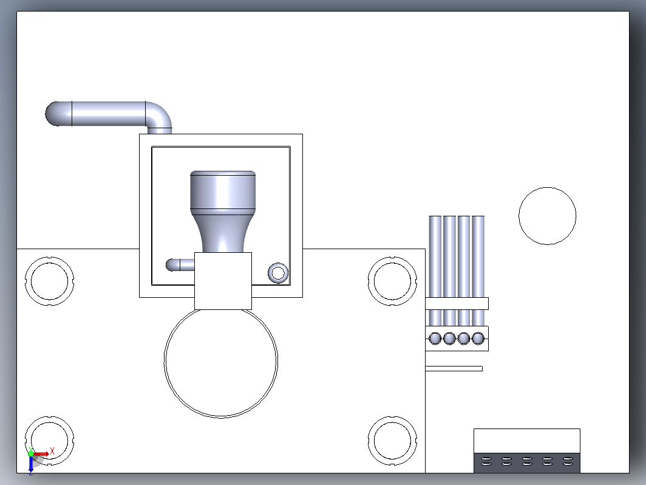Select the horizontal clamp bar across the tubes
The width and height of the screenshot is (646, 485).
click(457, 303)
